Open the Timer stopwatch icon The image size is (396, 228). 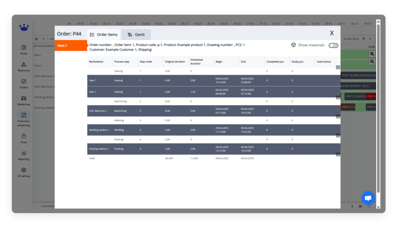coord(24,136)
